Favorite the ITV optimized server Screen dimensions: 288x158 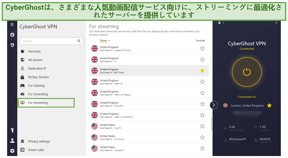point(202,60)
